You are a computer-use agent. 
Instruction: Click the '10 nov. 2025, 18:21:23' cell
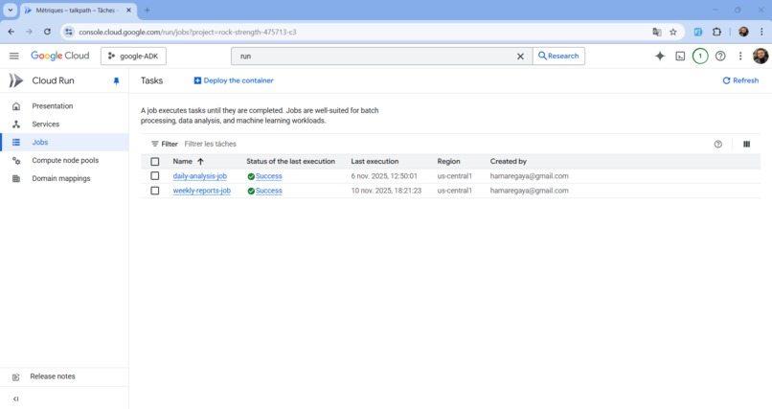(387, 191)
